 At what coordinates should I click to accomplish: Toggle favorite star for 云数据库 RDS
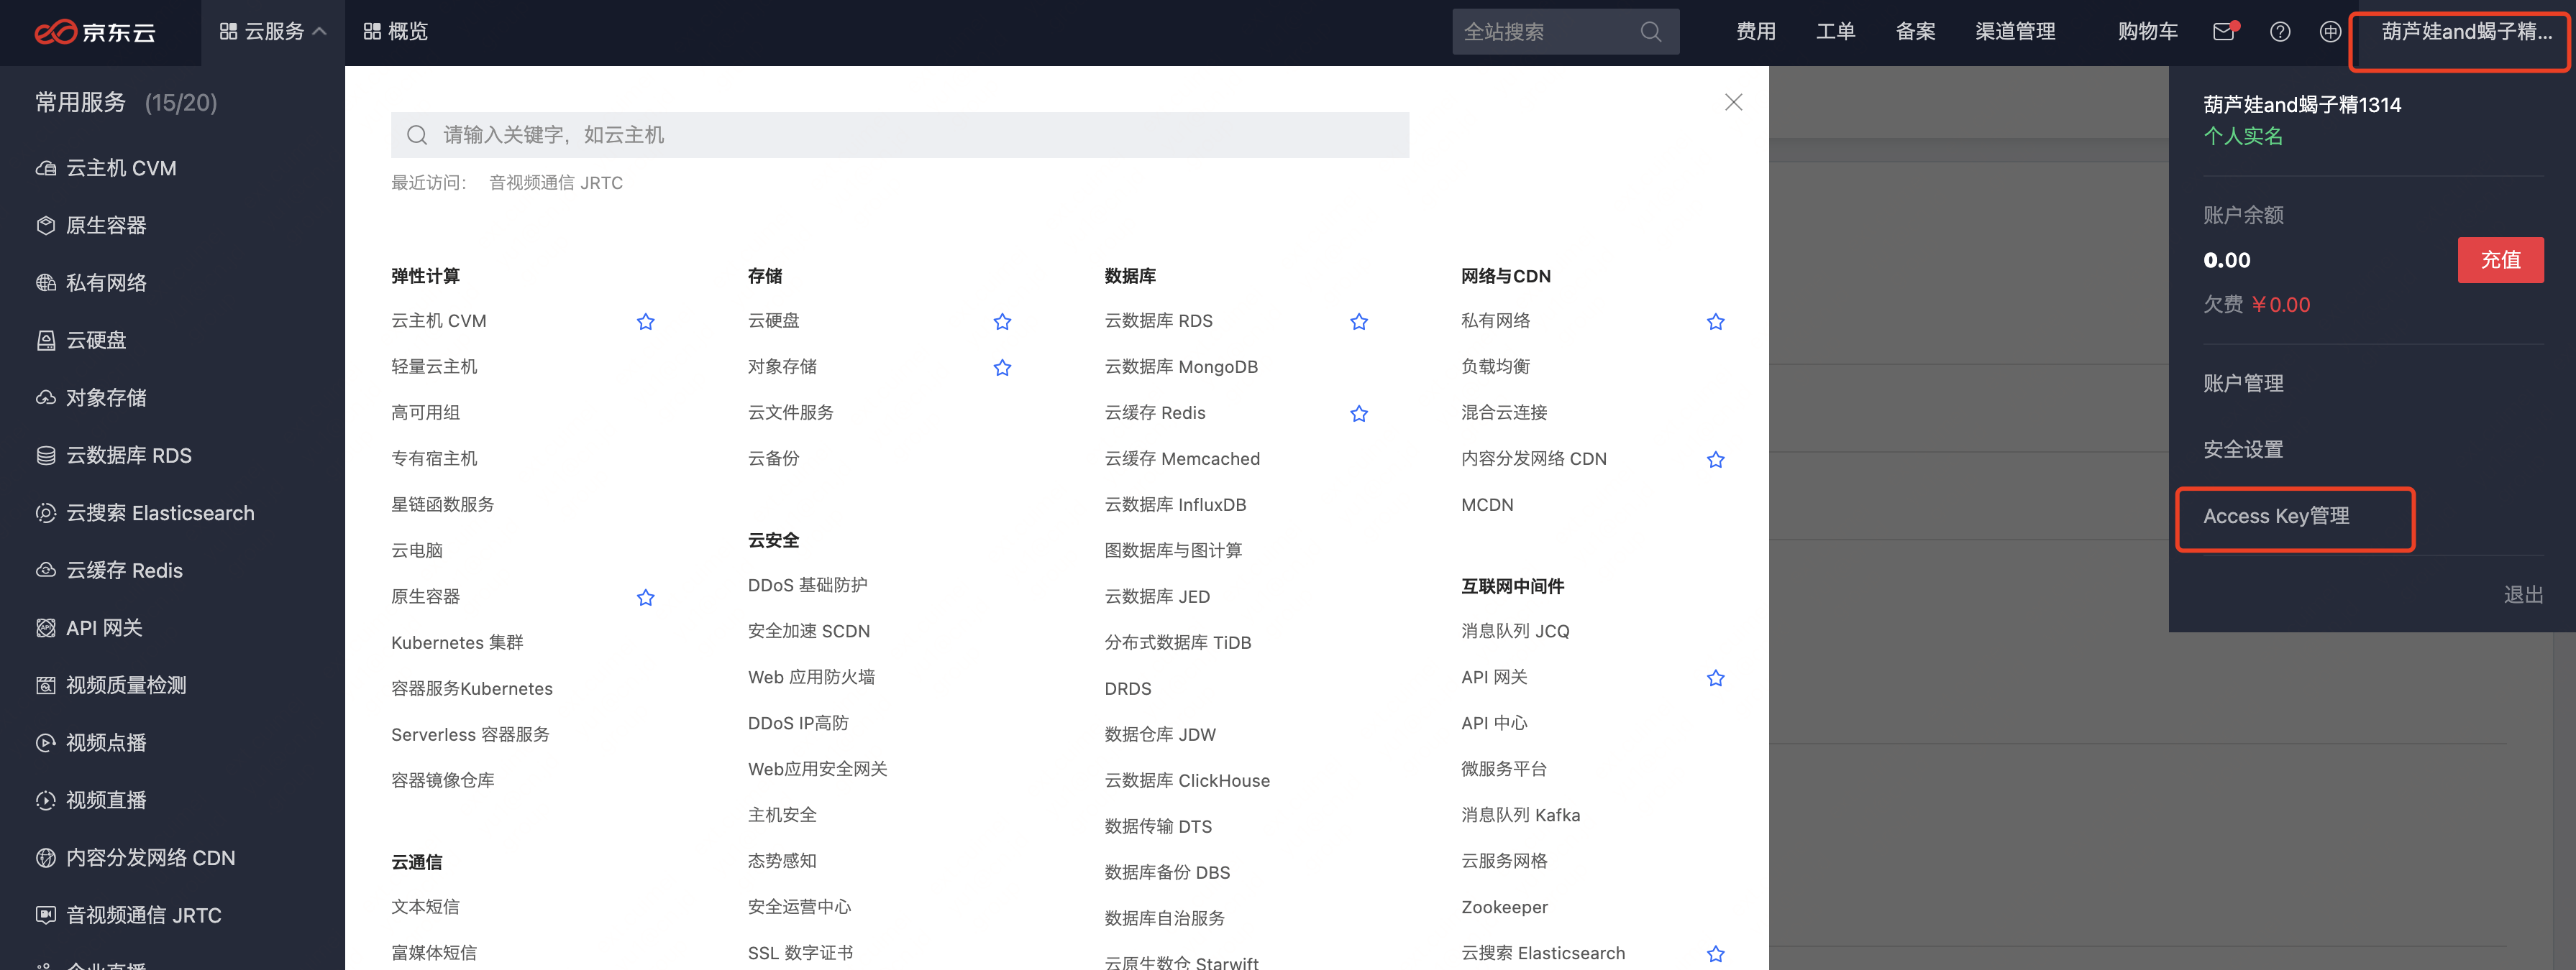(1359, 322)
